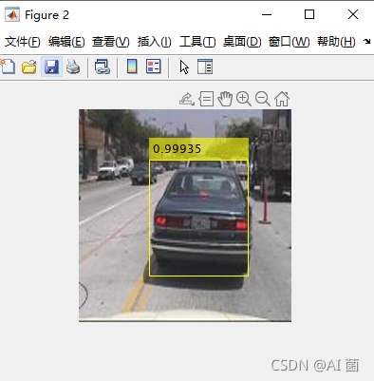This screenshot has width=374, height=381.
Task: Click the New Figure toolbar icon
Action: [x=8, y=67]
